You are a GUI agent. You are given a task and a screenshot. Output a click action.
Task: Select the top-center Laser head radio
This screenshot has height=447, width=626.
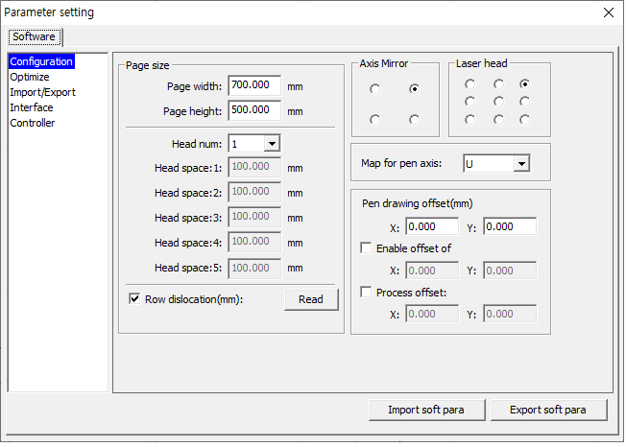pyautogui.click(x=498, y=84)
